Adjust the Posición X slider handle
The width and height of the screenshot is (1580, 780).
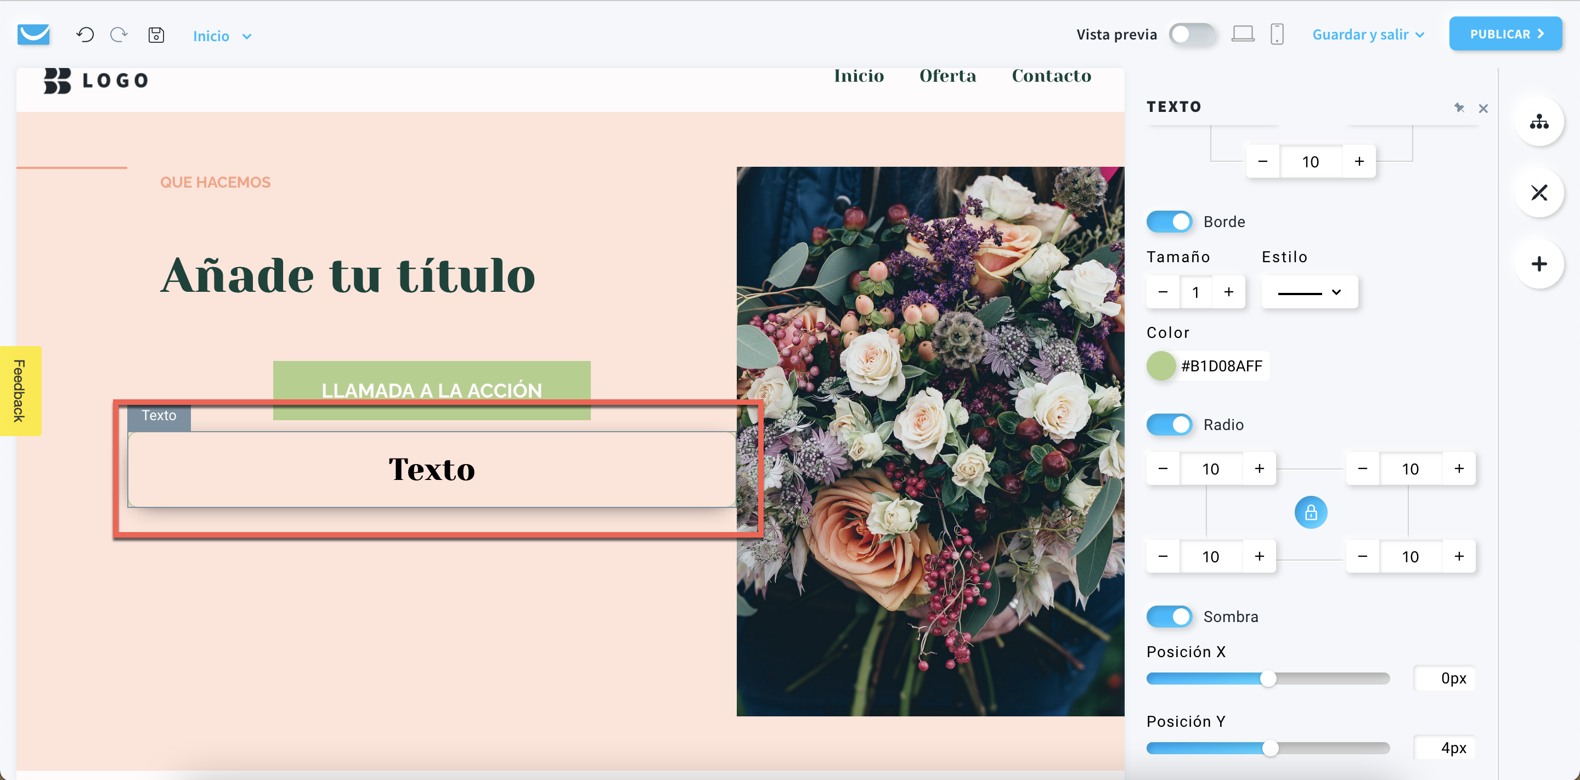(1268, 678)
